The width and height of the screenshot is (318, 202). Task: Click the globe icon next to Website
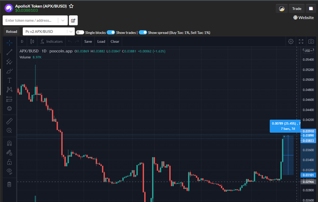[x=295, y=17]
